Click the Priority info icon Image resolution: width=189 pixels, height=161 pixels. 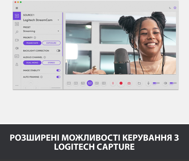pyautogui.click(x=35, y=37)
